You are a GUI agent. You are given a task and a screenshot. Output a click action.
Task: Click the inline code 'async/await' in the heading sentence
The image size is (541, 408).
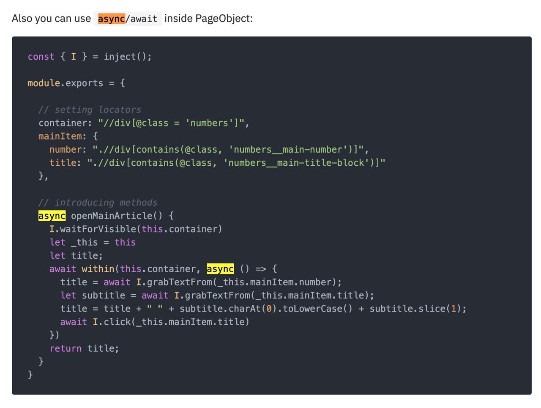coord(128,19)
